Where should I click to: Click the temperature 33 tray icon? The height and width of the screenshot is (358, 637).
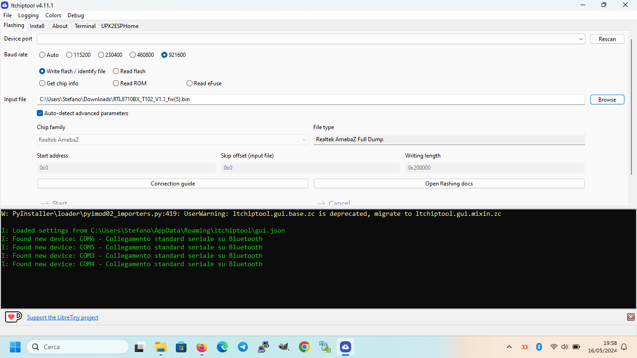click(x=525, y=347)
